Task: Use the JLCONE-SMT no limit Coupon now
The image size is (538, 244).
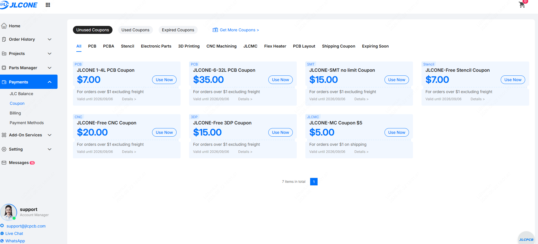Action: [397, 80]
